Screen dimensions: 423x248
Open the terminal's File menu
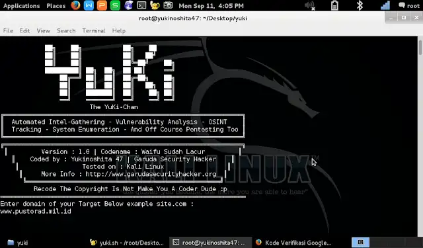click(8, 31)
